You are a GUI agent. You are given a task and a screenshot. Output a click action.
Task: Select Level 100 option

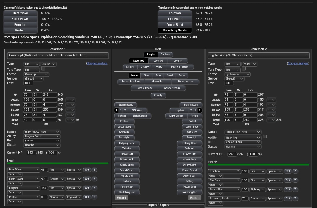139,61
